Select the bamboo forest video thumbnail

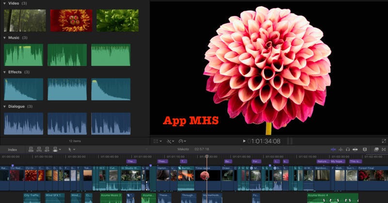pyautogui.click(x=25, y=20)
